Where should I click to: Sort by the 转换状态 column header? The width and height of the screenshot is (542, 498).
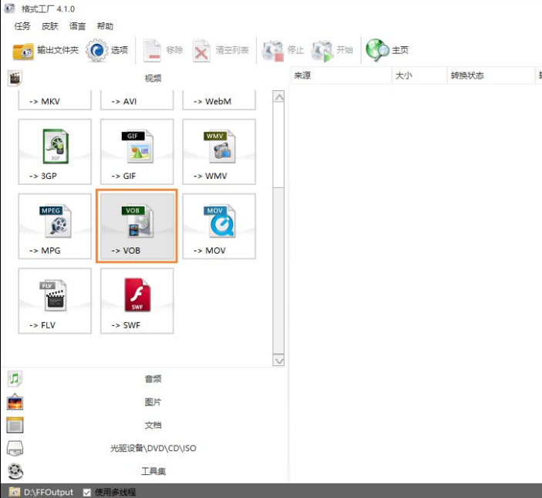[x=491, y=76]
